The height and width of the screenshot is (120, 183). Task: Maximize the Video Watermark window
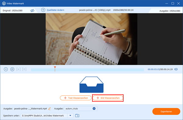pyautogui.click(x=173, y=3)
